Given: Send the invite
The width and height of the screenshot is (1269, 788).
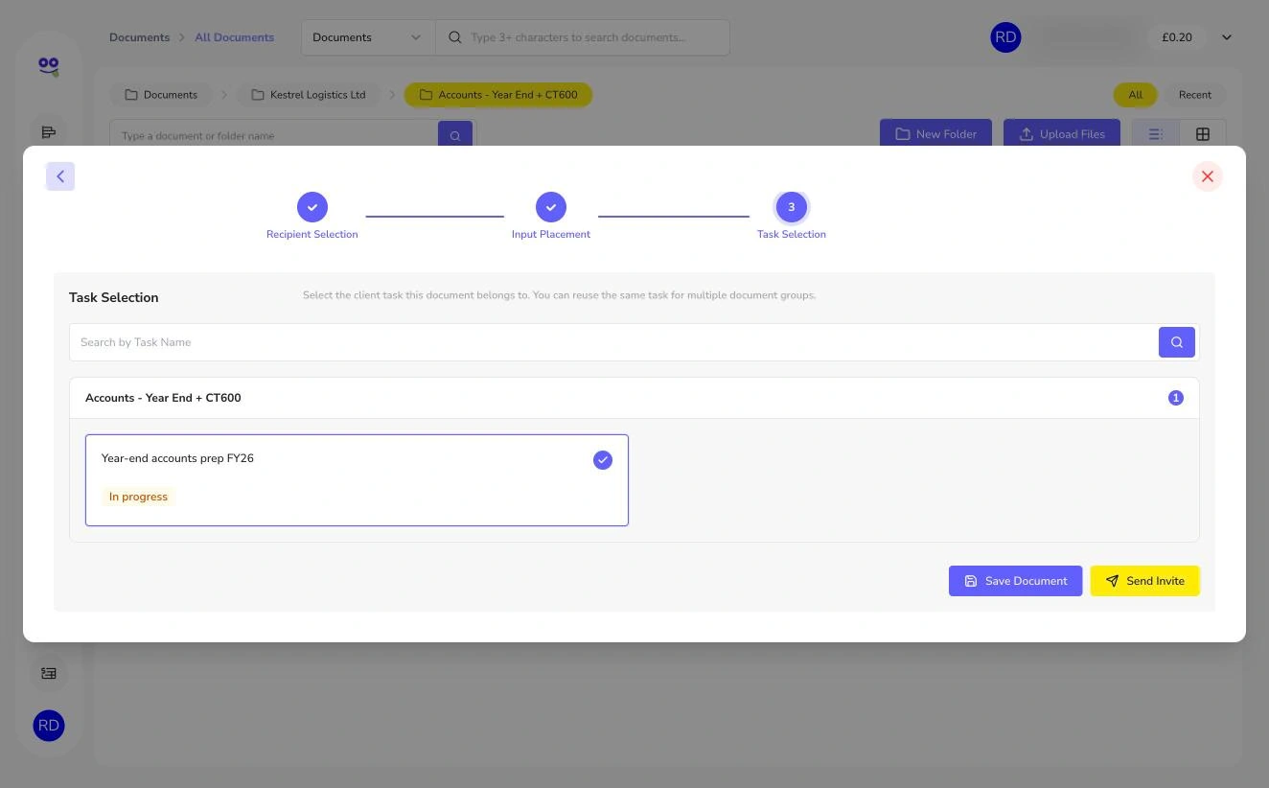Looking at the screenshot, I should click(1144, 581).
